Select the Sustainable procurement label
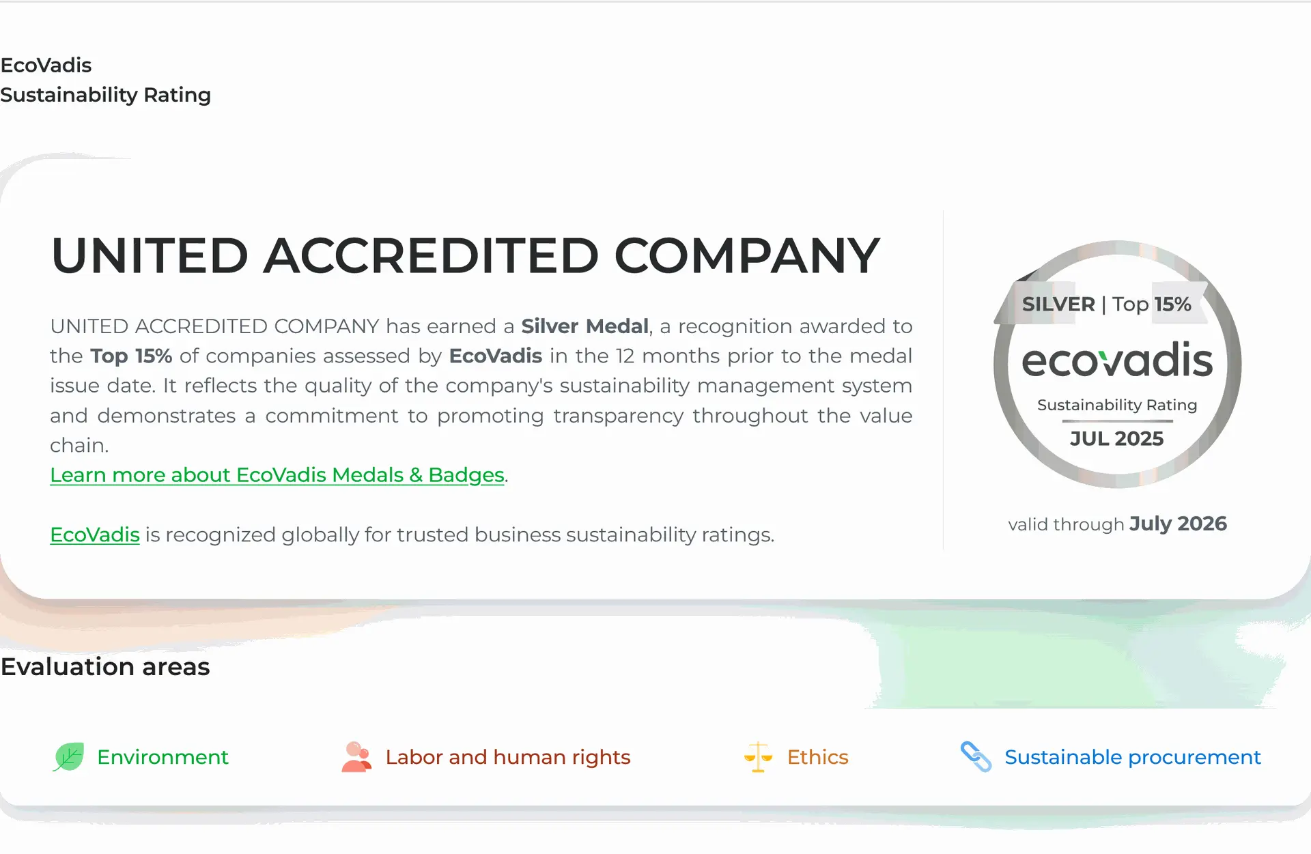This screenshot has height=854, width=1311. pyautogui.click(x=1132, y=757)
